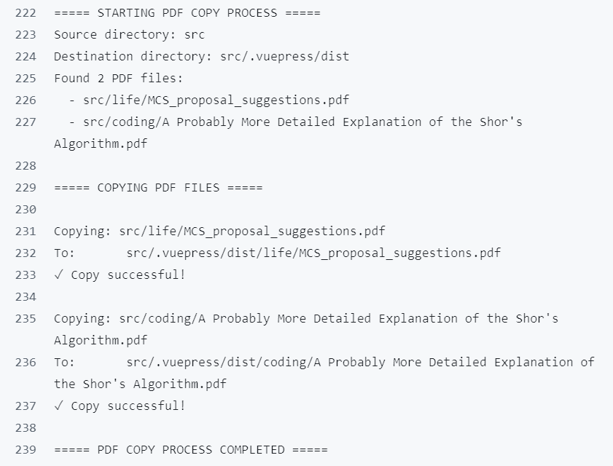Jump to log line number 225

tap(26, 79)
